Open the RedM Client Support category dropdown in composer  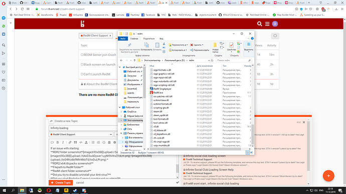tap(81, 134)
